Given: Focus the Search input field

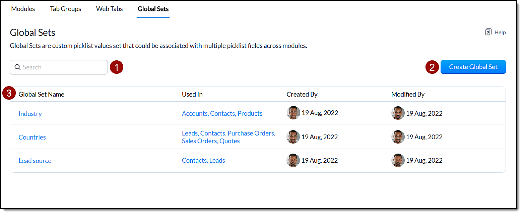Looking at the screenshot, I should 64,67.
